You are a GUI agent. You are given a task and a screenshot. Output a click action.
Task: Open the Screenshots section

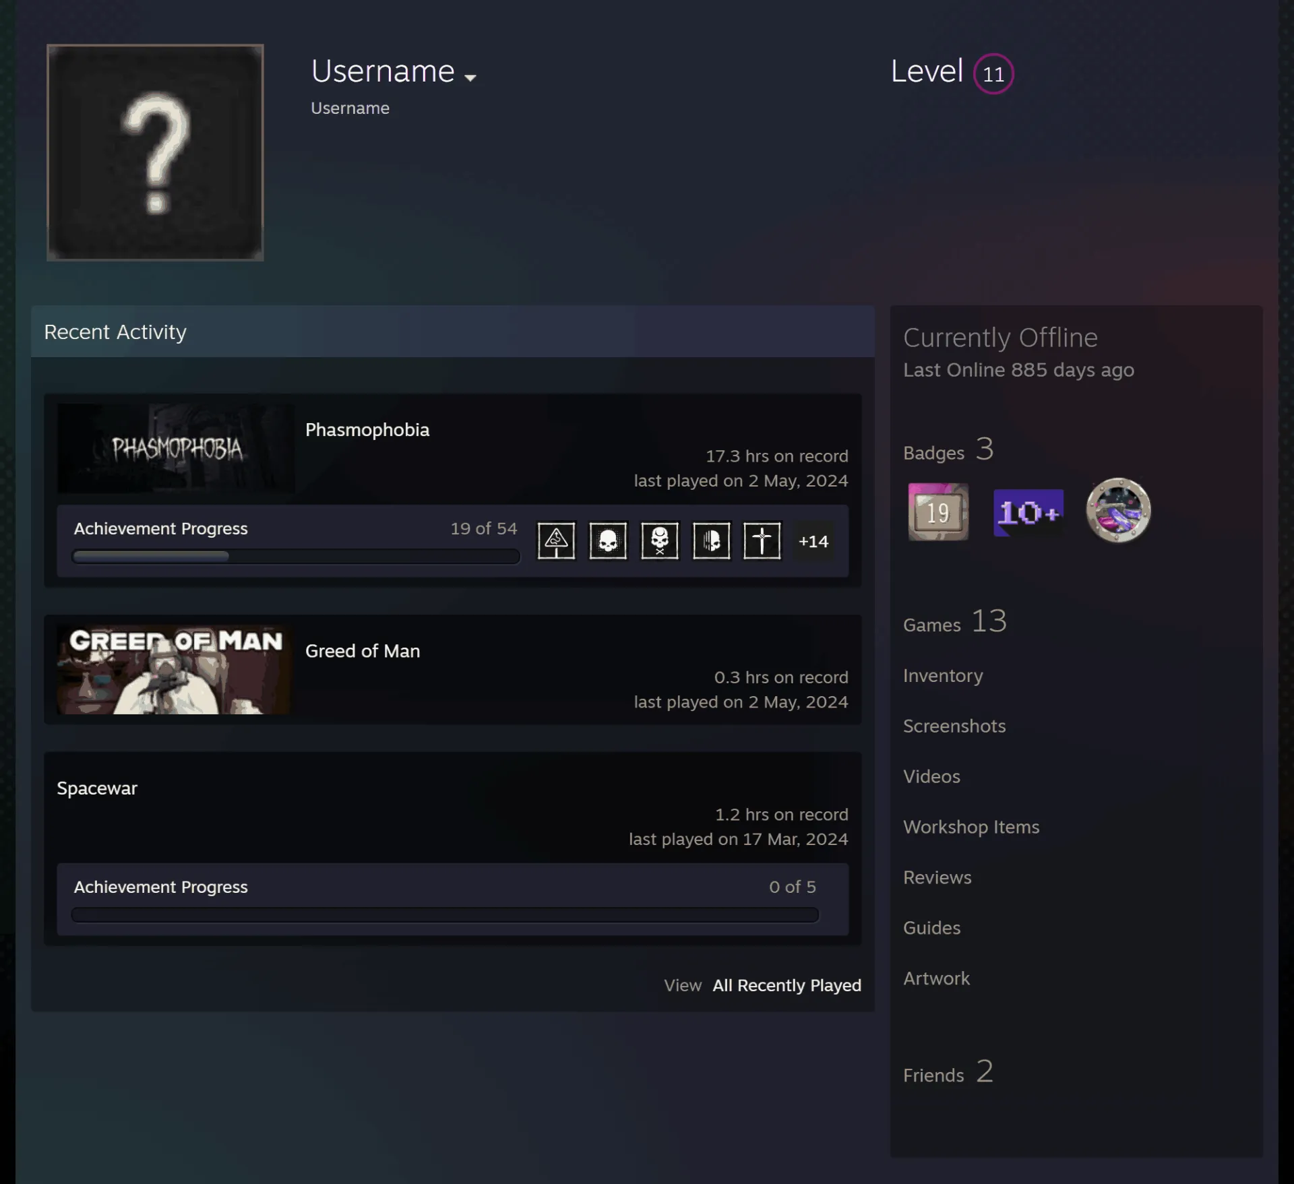click(x=954, y=726)
